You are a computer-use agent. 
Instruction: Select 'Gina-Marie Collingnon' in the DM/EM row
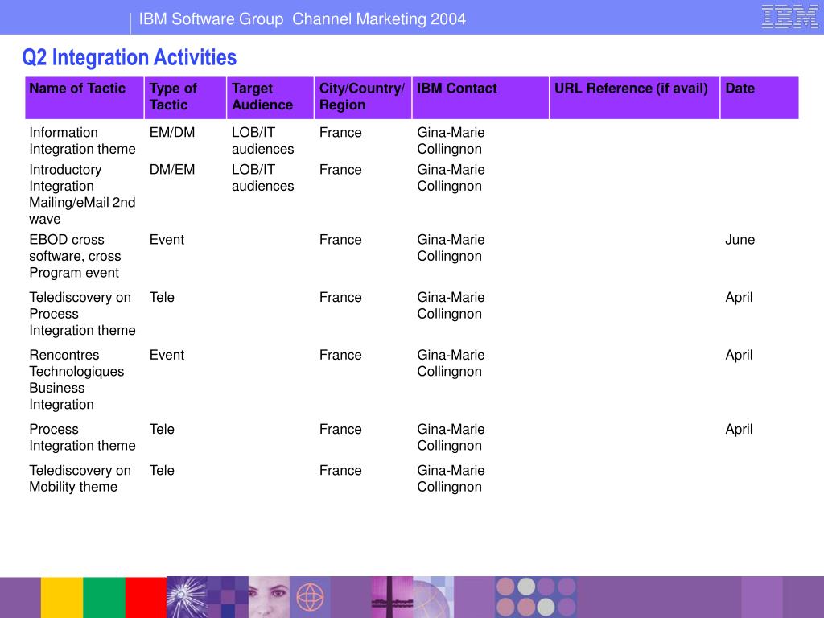(x=451, y=178)
